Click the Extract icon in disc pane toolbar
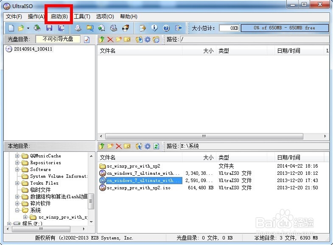 point(139,40)
